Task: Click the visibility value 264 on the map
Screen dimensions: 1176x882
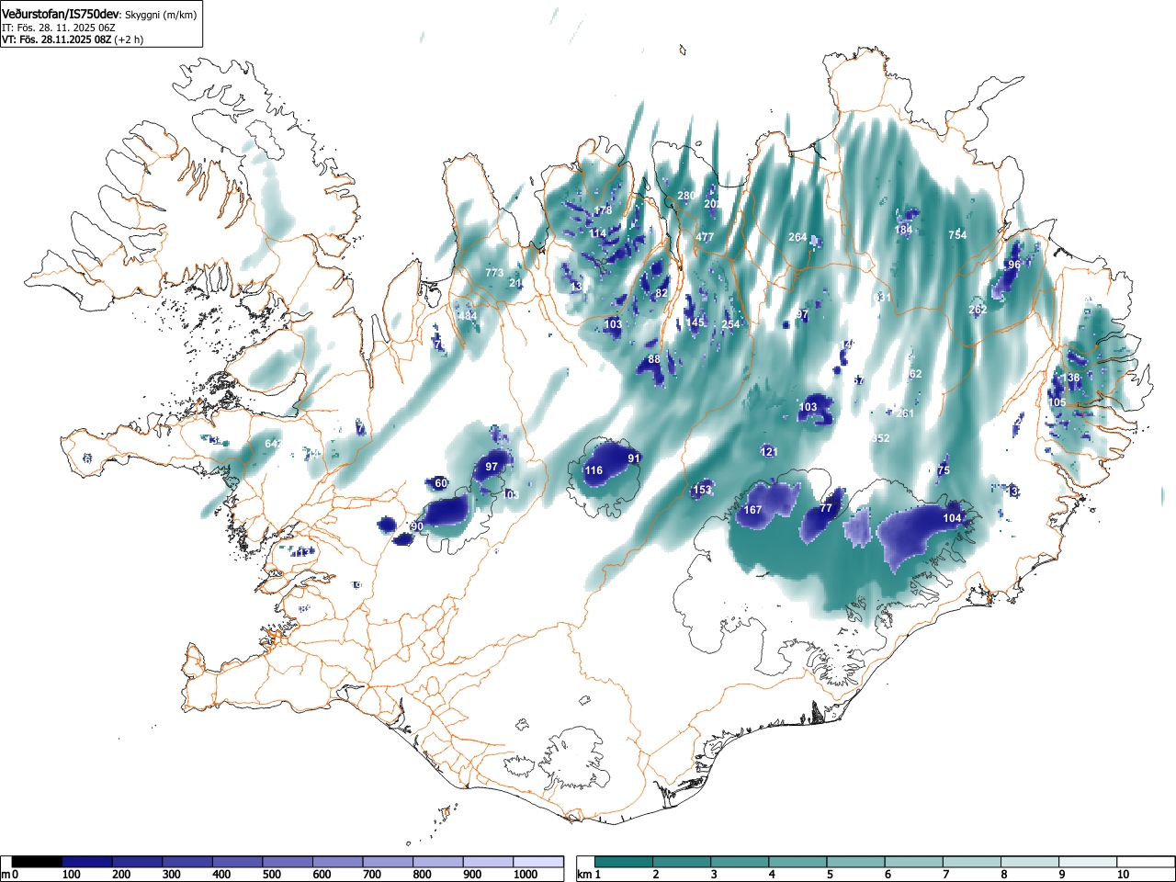Action: 797,237
